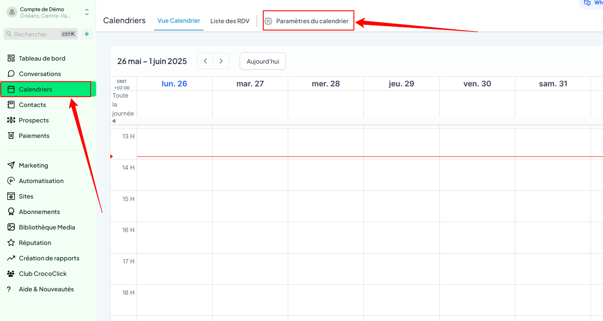
Task: Click the Club CrocoClick people icon
Action: tap(11, 274)
